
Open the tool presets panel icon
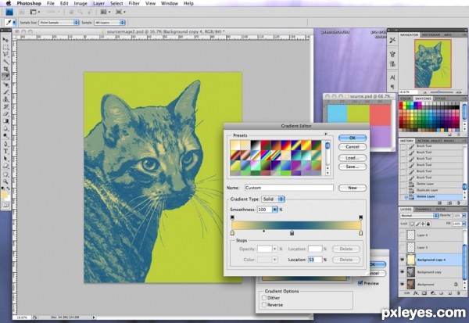click(x=392, y=40)
